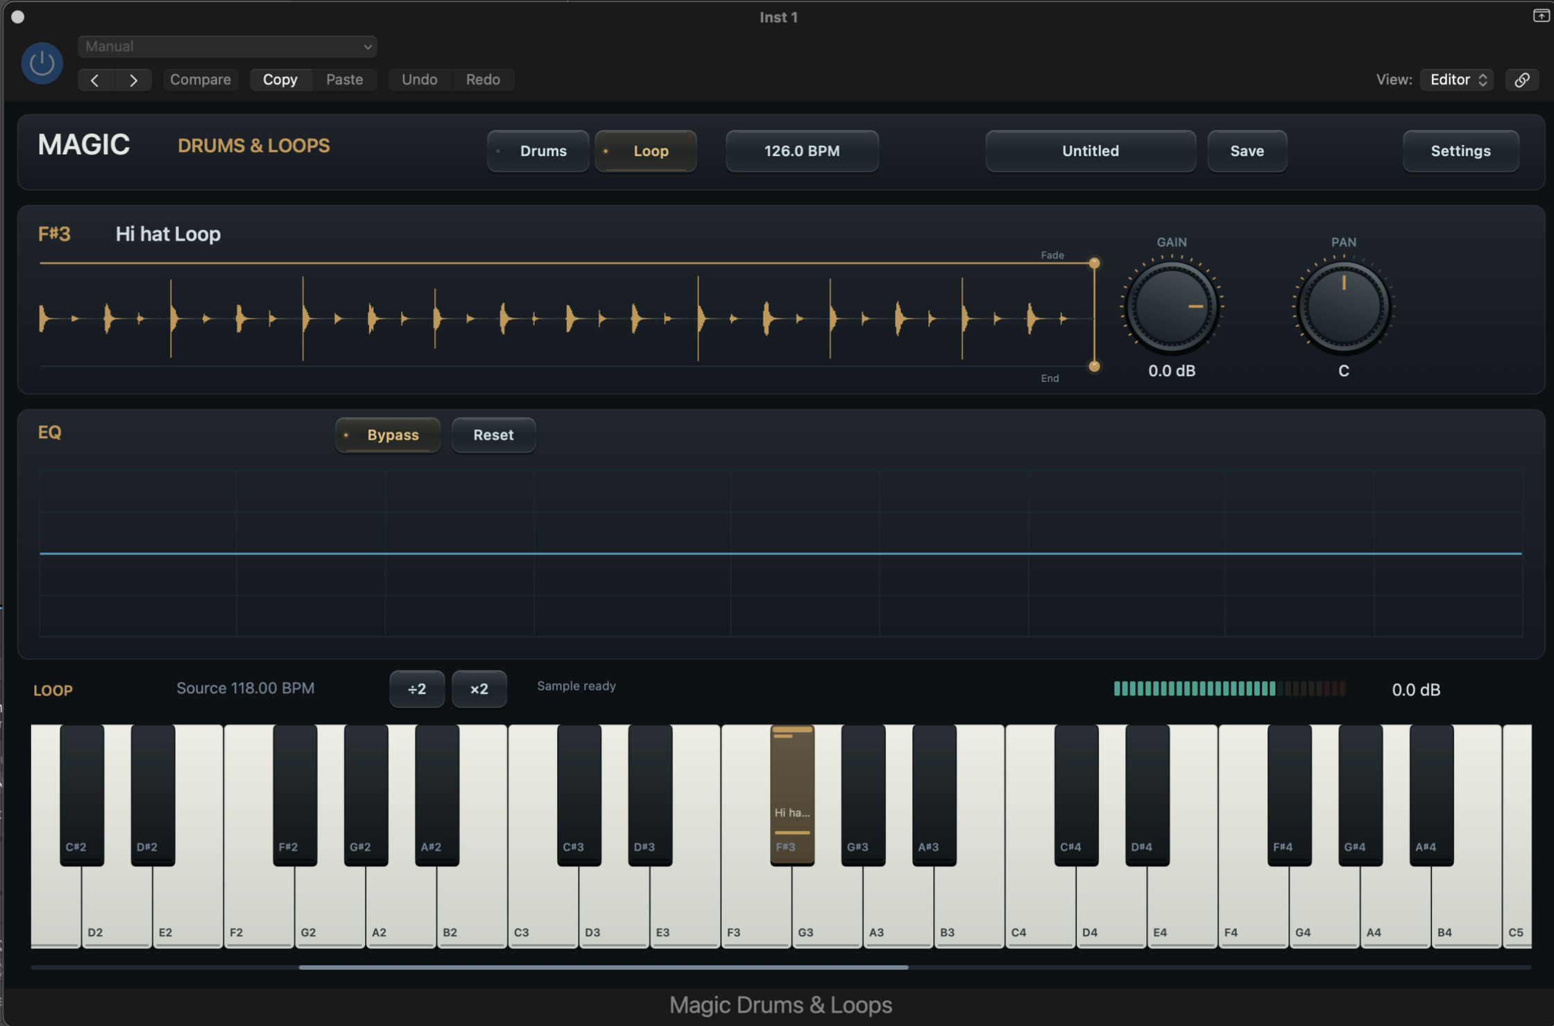Viewport: 1554px width, 1026px height.
Task: Click the End marker handle on waveform
Action: [x=1094, y=366]
